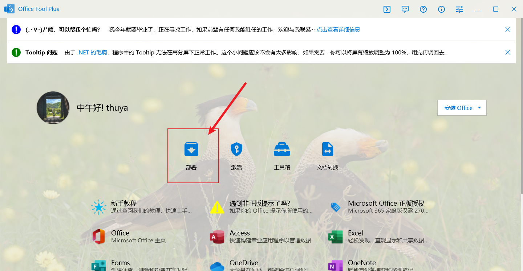Image resolution: width=523 pixels, height=271 pixels.
Task: Click the Forms entry title text
Action: point(121,263)
